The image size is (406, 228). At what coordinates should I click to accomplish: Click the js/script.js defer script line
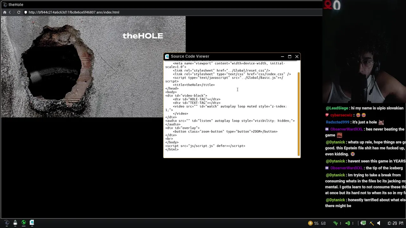[205, 146]
